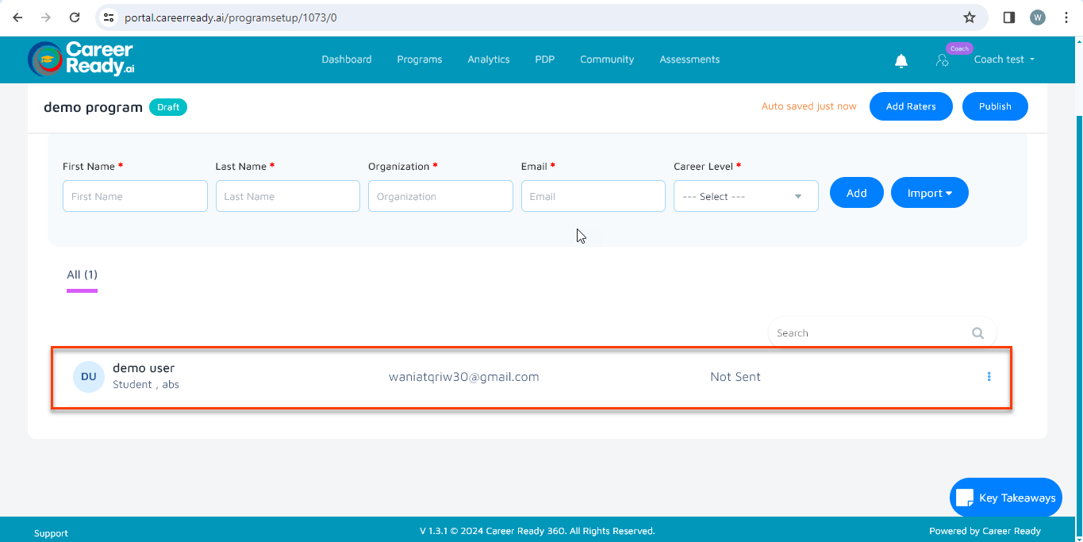
Task: Click the Add Raters button
Action: pos(910,106)
